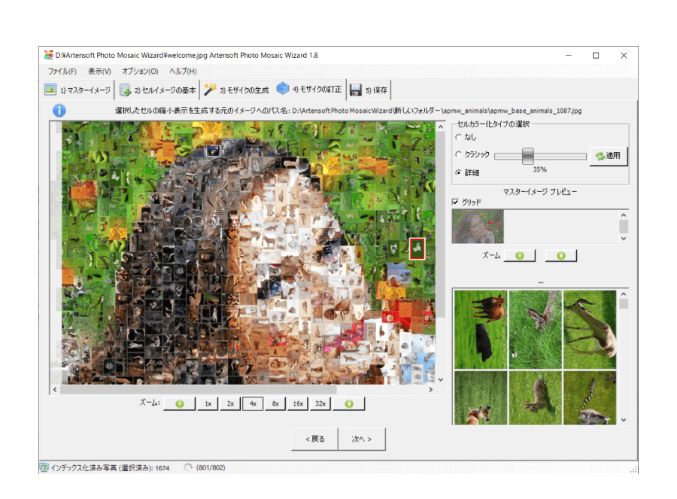
Task: Select the クラシック radio option
Action: coord(459,155)
